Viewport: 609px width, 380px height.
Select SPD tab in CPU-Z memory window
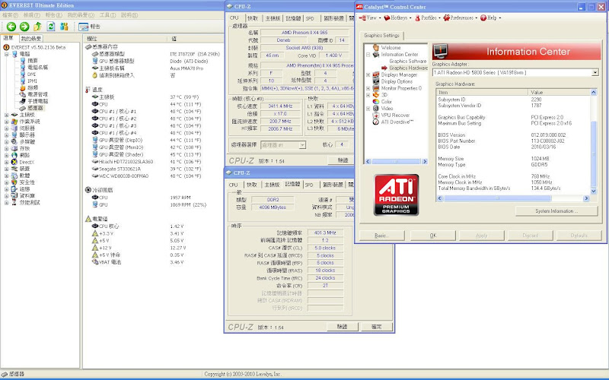pos(309,185)
